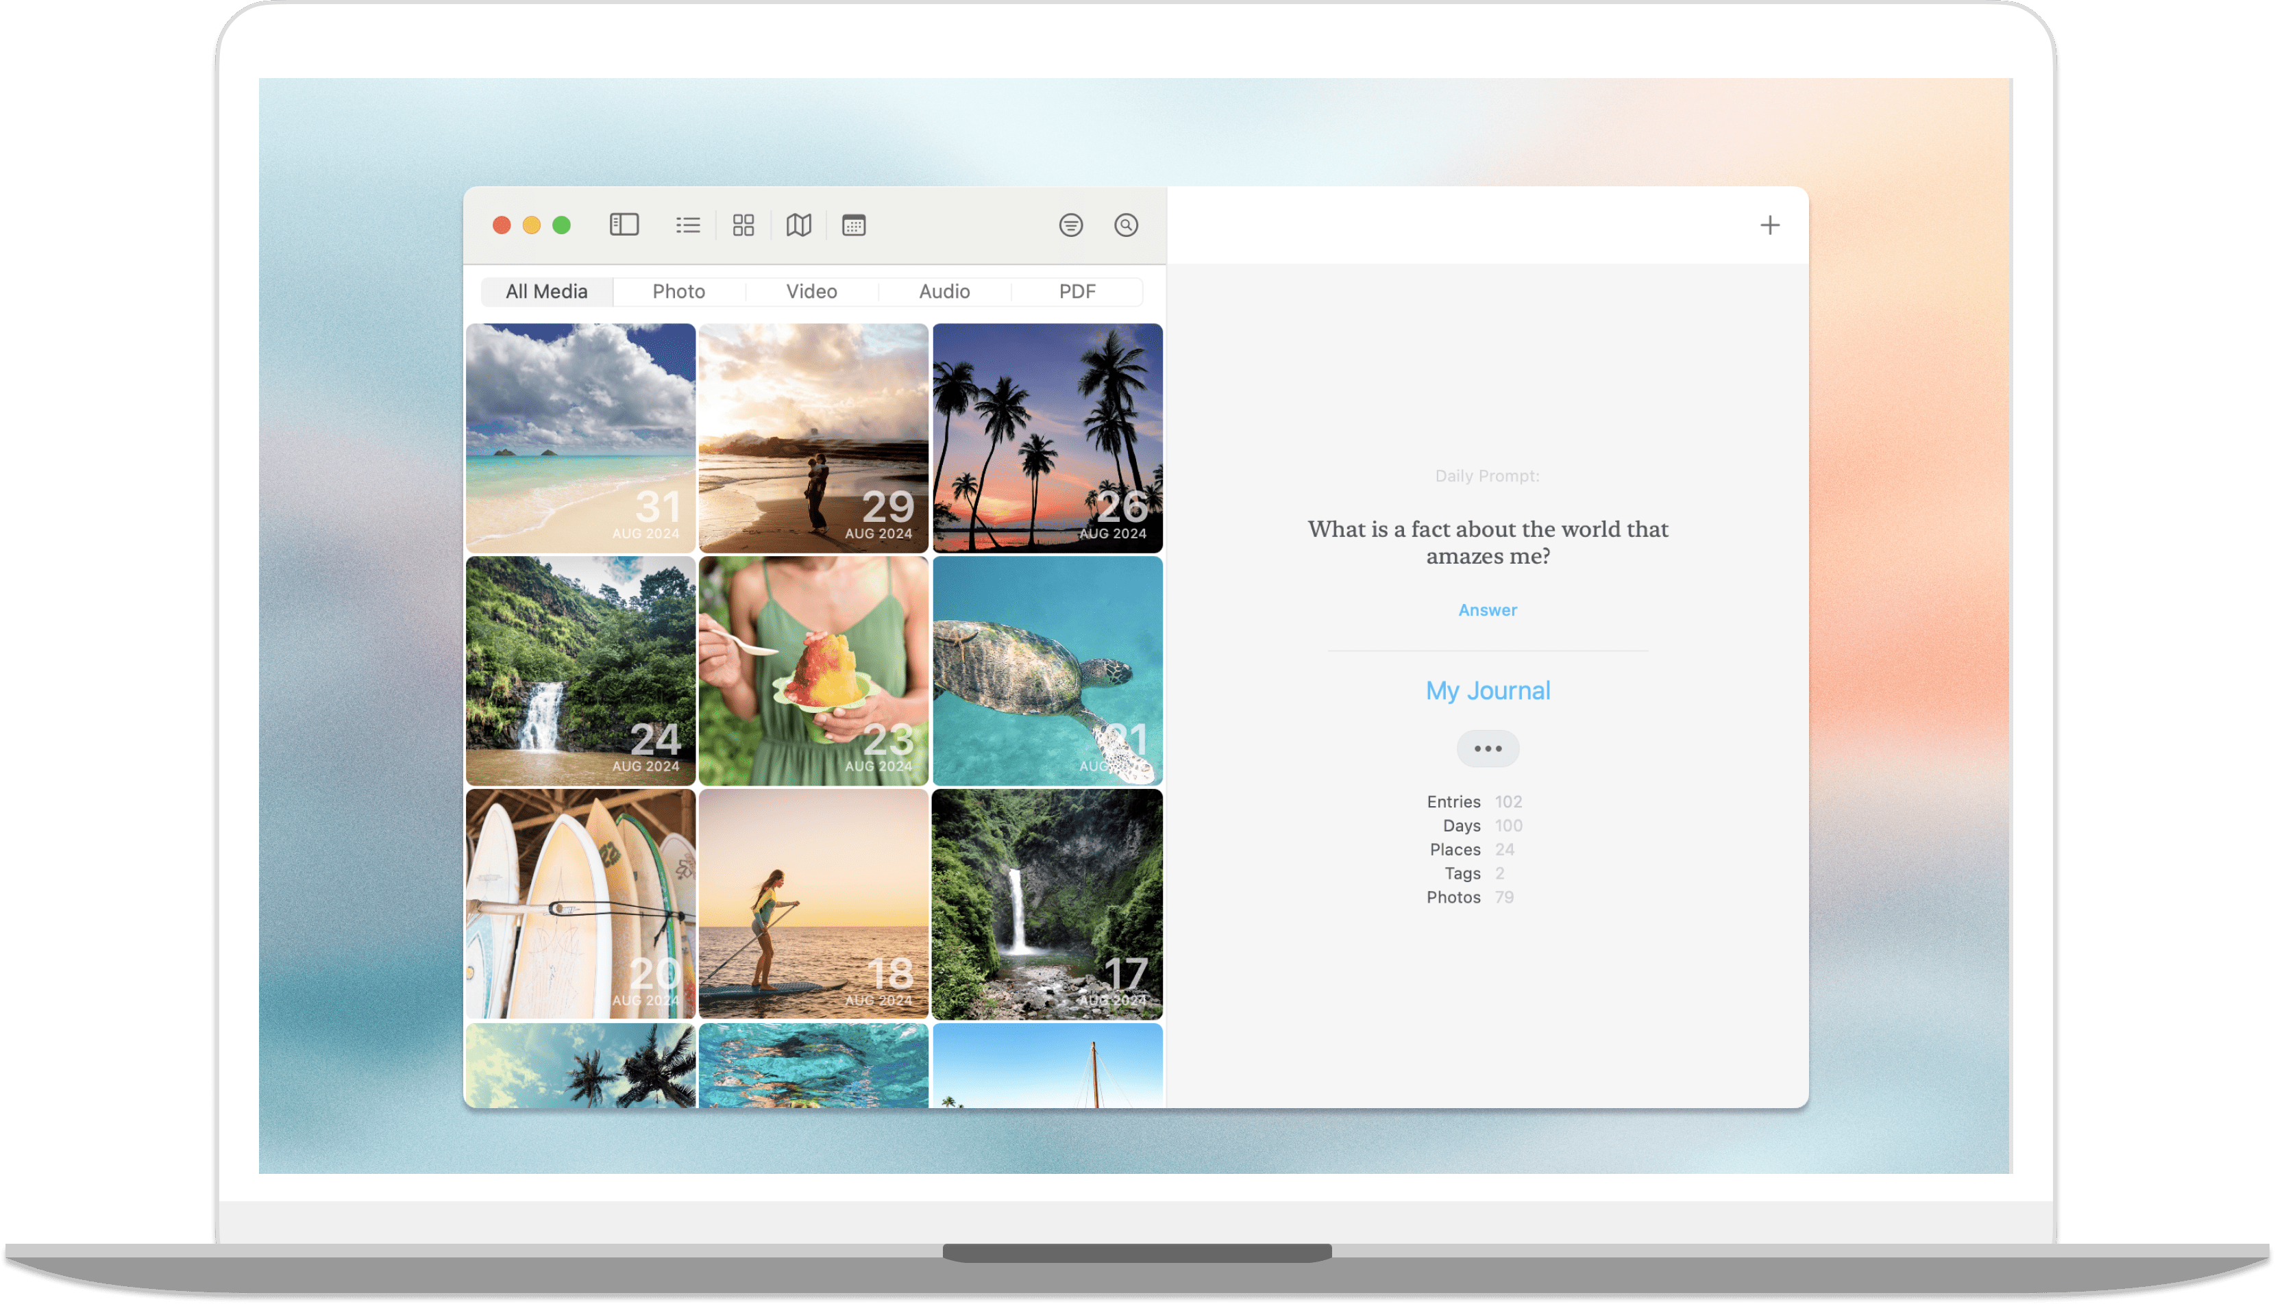This screenshot has width=2275, height=1304.
Task: Click the search magnifier icon
Action: (1125, 225)
